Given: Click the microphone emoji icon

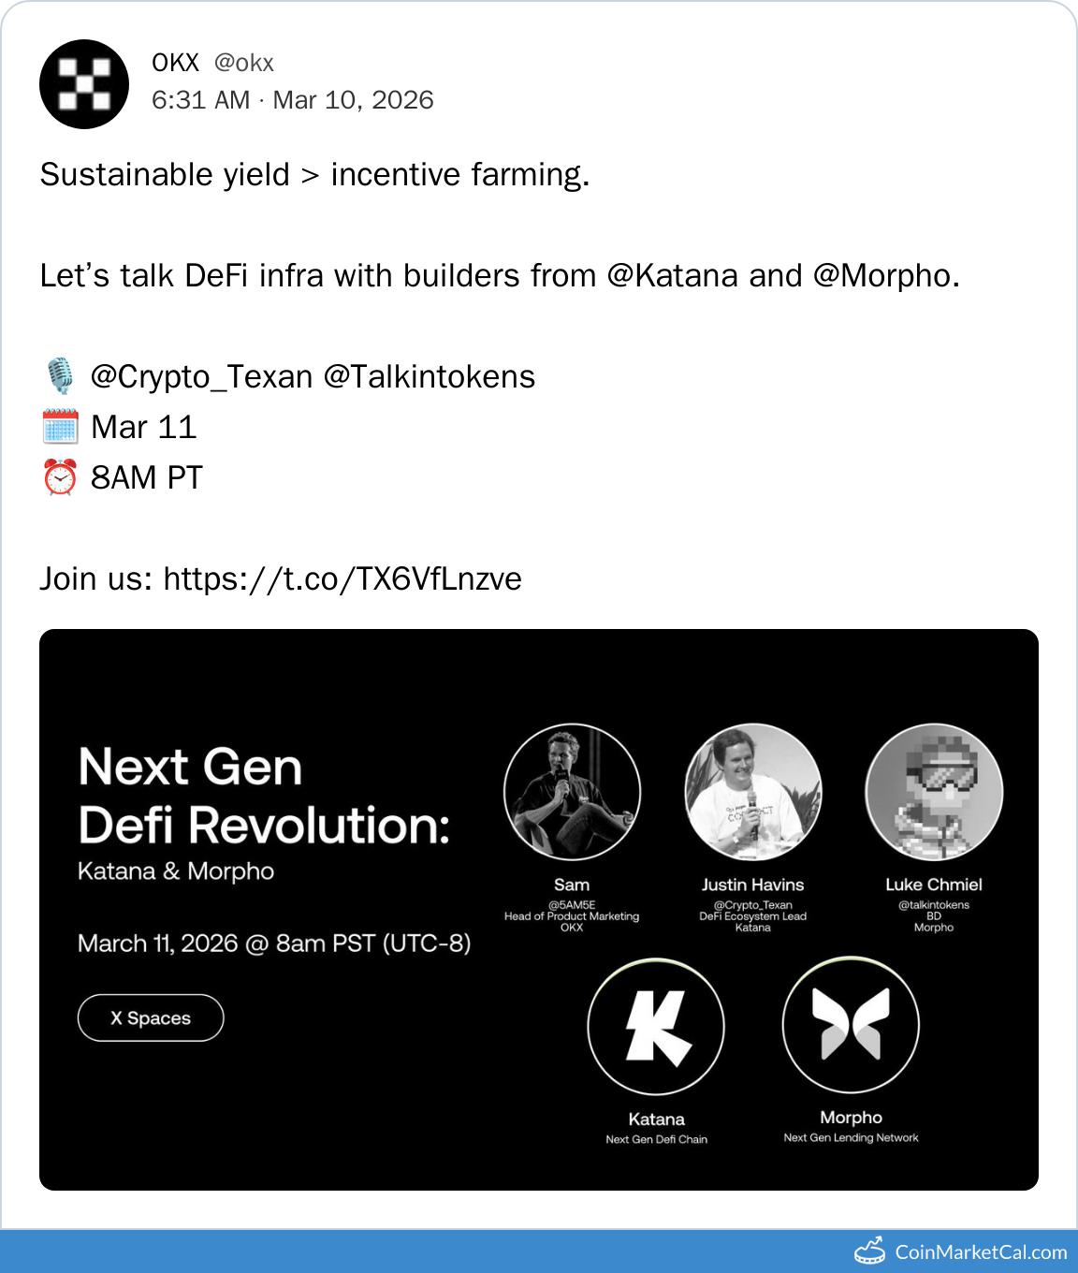Looking at the screenshot, I should 60,376.
